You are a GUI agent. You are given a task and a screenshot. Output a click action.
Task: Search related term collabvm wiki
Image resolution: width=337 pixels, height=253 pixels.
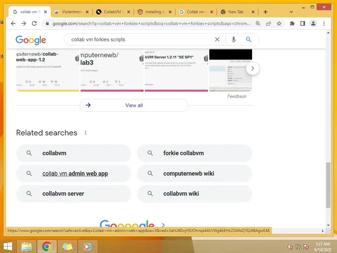click(194, 194)
